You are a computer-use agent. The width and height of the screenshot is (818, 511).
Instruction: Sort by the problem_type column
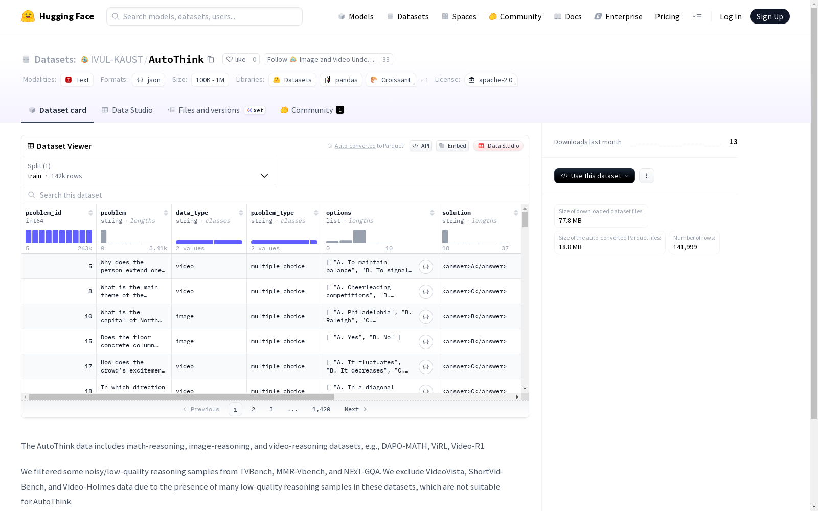(x=316, y=213)
